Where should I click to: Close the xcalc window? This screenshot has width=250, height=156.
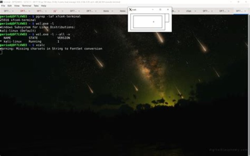tap(168, 10)
